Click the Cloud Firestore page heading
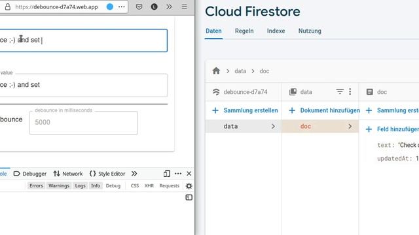 point(253,12)
